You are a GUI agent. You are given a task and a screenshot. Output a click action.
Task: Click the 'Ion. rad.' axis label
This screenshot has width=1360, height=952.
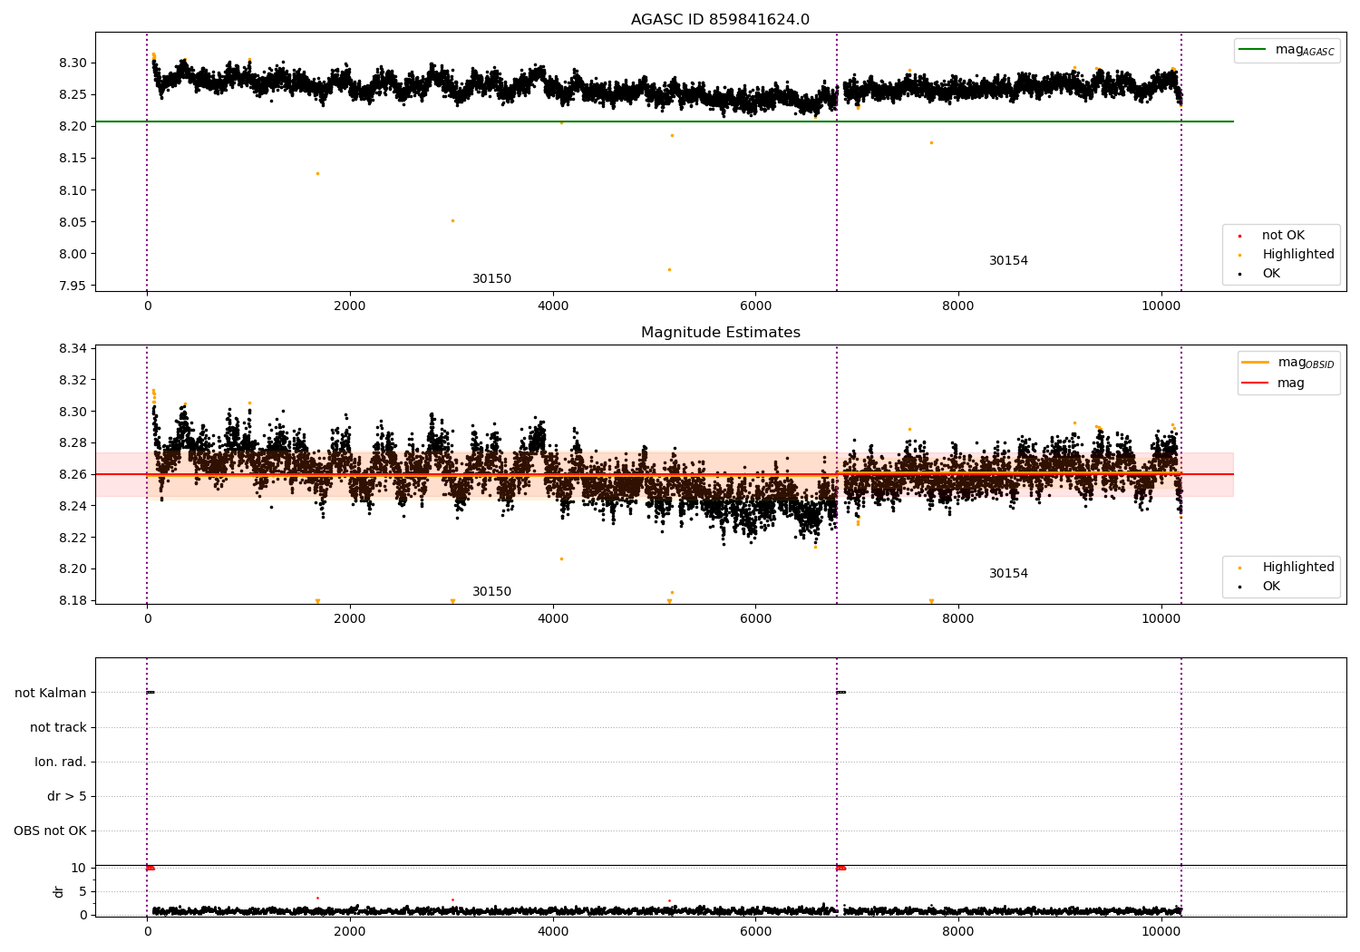point(61,762)
